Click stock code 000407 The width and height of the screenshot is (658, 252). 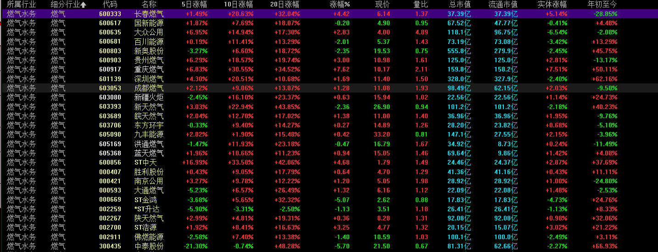tap(110, 172)
